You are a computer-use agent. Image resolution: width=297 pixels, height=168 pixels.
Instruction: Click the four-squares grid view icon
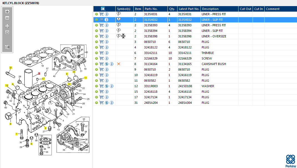[7, 26]
